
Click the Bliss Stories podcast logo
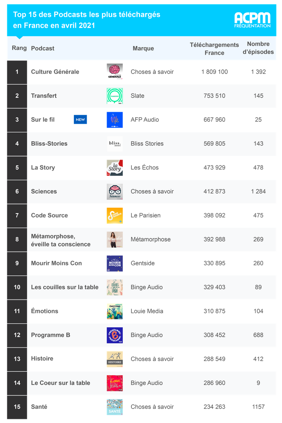point(115,144)
